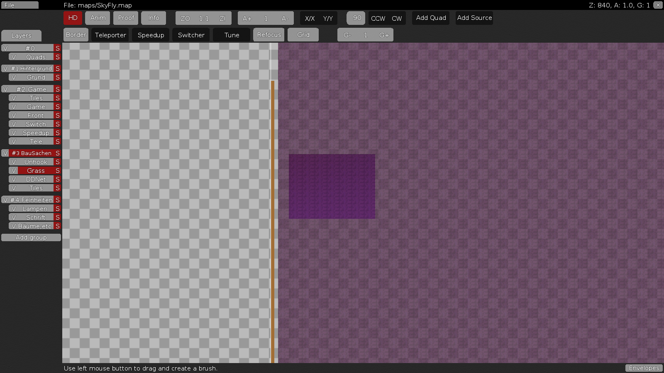Image resolution: width=664 pixels, height=373 pixels.
Task: Reset zoom with the 1:1 icon
Action: pos(203,18)
